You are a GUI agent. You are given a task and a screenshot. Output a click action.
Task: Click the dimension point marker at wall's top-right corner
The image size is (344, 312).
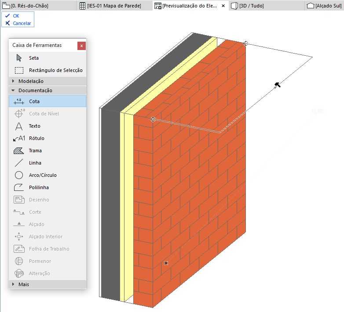246,43
